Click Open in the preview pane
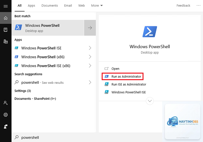This screenshot has width=203, height=142. pos(115,68)
